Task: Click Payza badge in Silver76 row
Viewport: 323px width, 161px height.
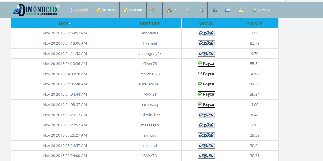Action: 206,64
